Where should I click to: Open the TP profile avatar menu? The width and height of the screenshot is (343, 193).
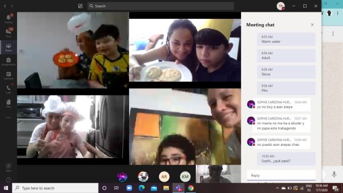point(281,6)
